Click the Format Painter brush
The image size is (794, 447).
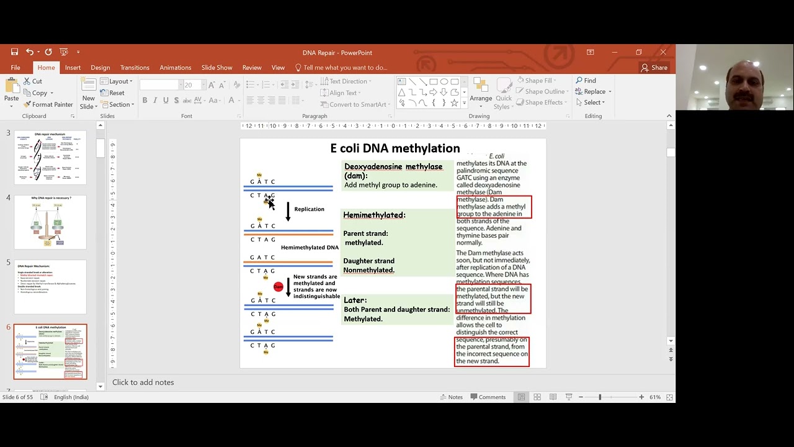27,104
